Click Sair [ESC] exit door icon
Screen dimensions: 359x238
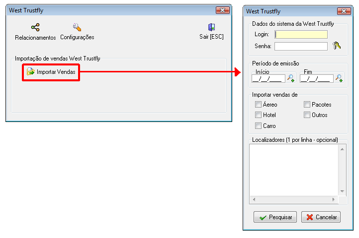click(x=211, y=27)
